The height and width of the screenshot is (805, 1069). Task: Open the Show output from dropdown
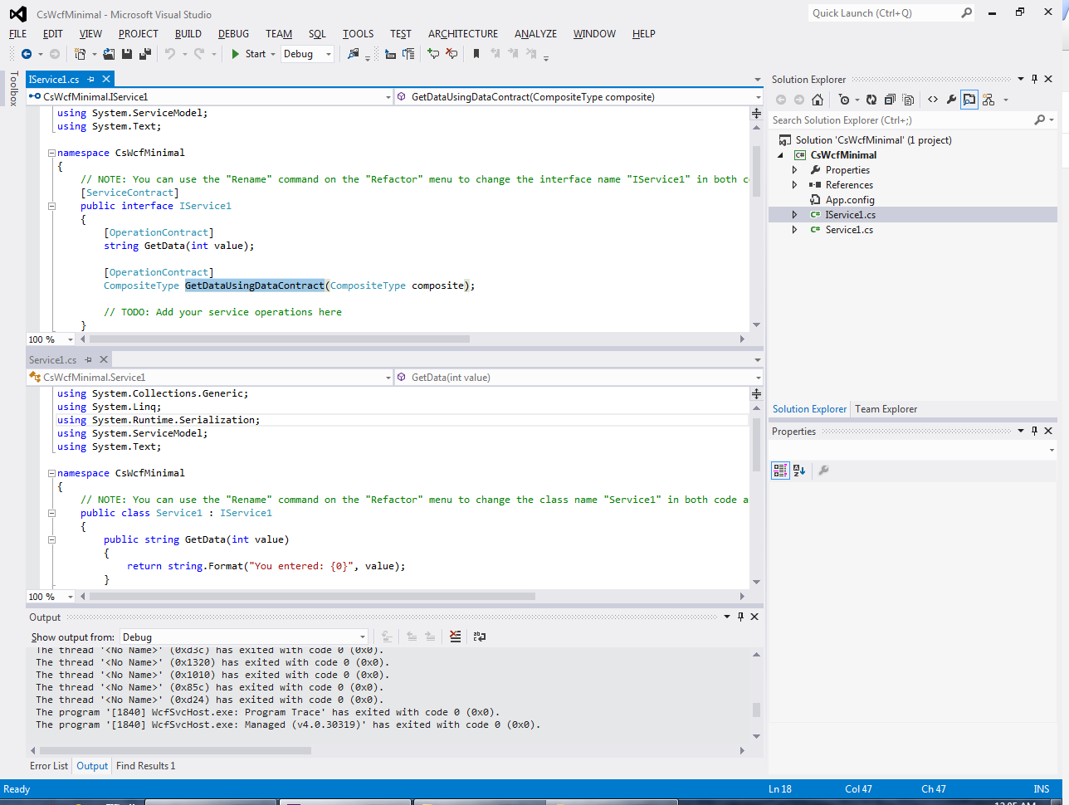361,636
